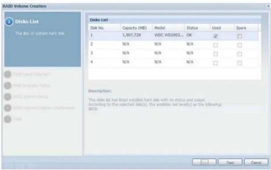
Task: Click the step 6 circle icon
Action: click(x=8, y=119)
